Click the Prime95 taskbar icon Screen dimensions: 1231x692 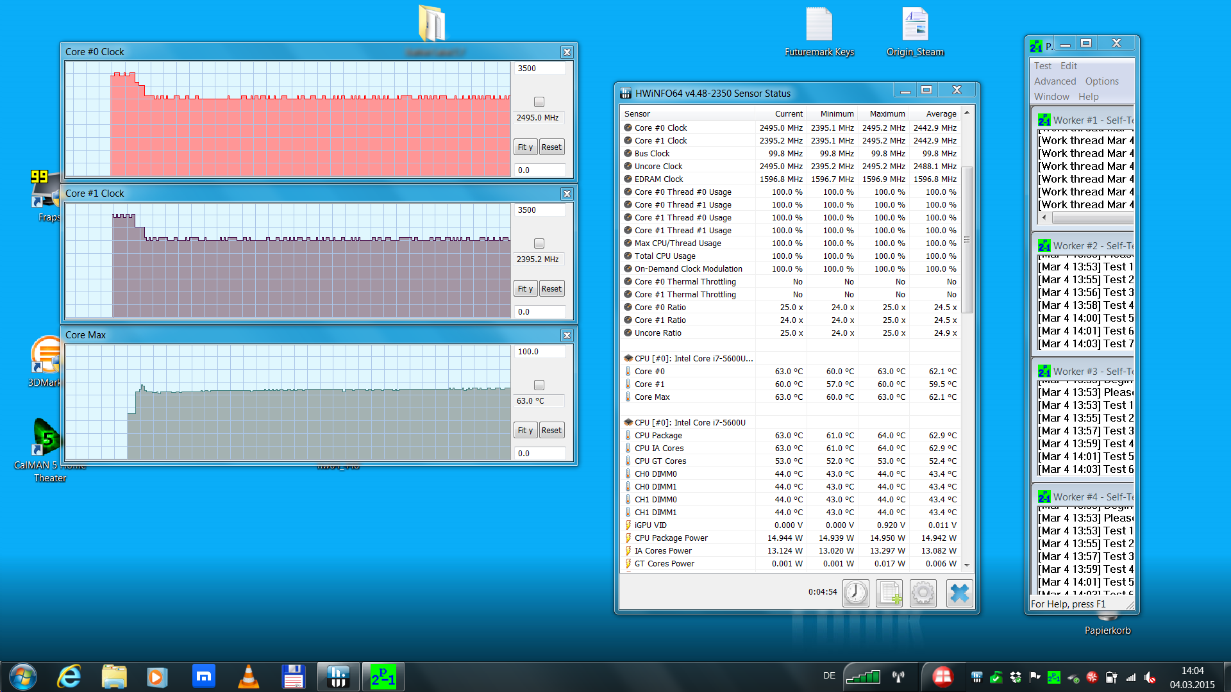(383, 677)
